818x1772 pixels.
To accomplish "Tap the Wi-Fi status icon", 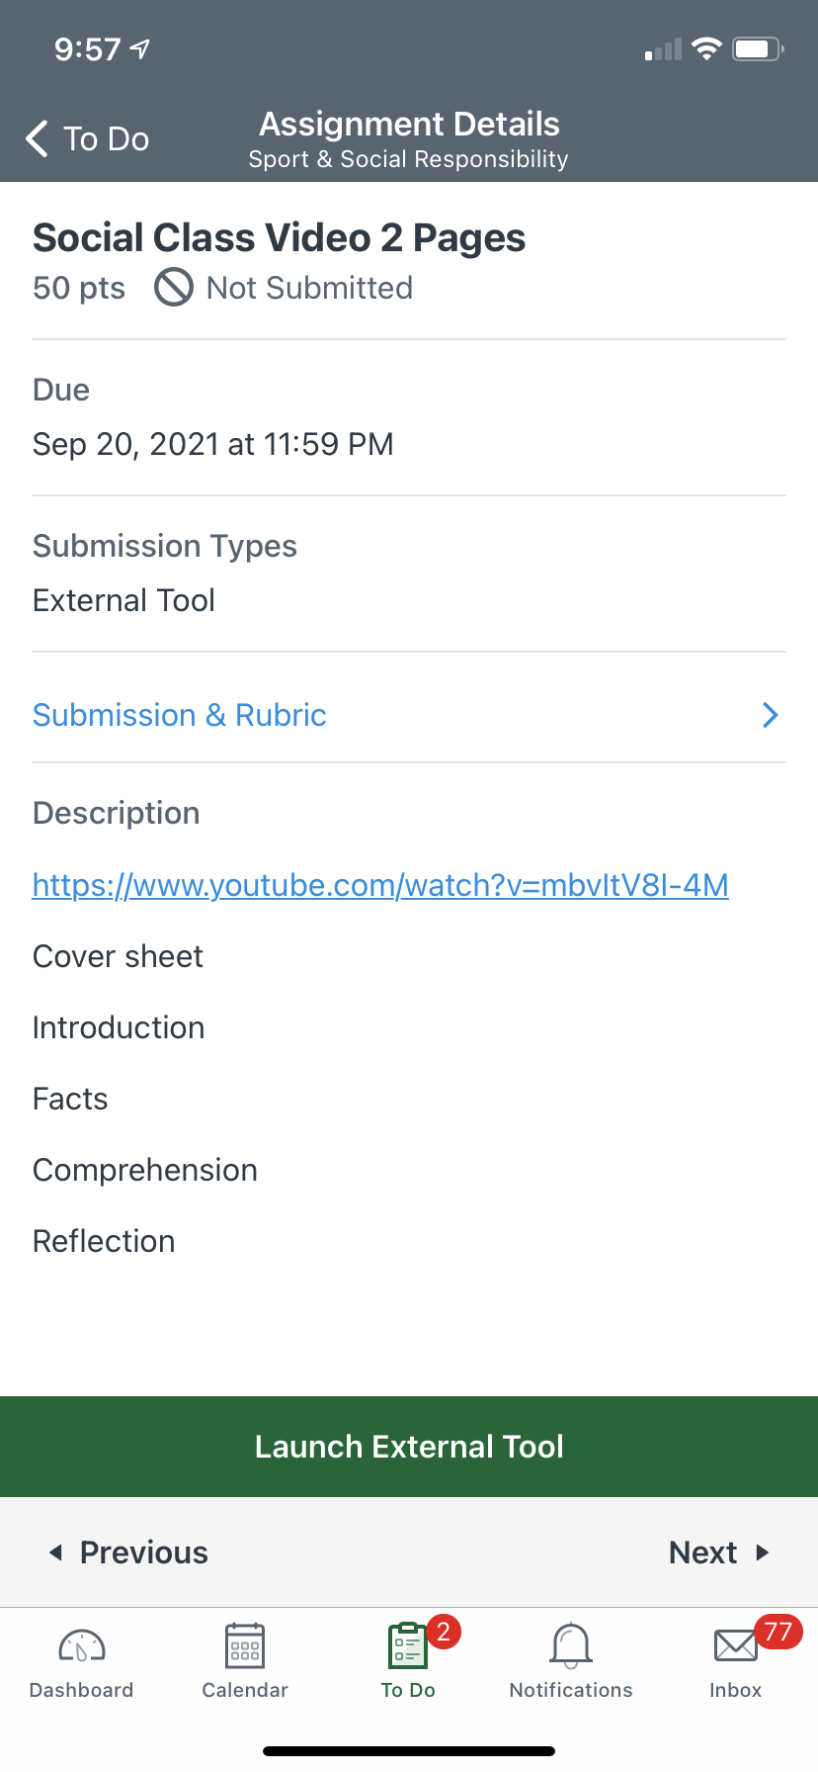I will (x=706, y=49).
